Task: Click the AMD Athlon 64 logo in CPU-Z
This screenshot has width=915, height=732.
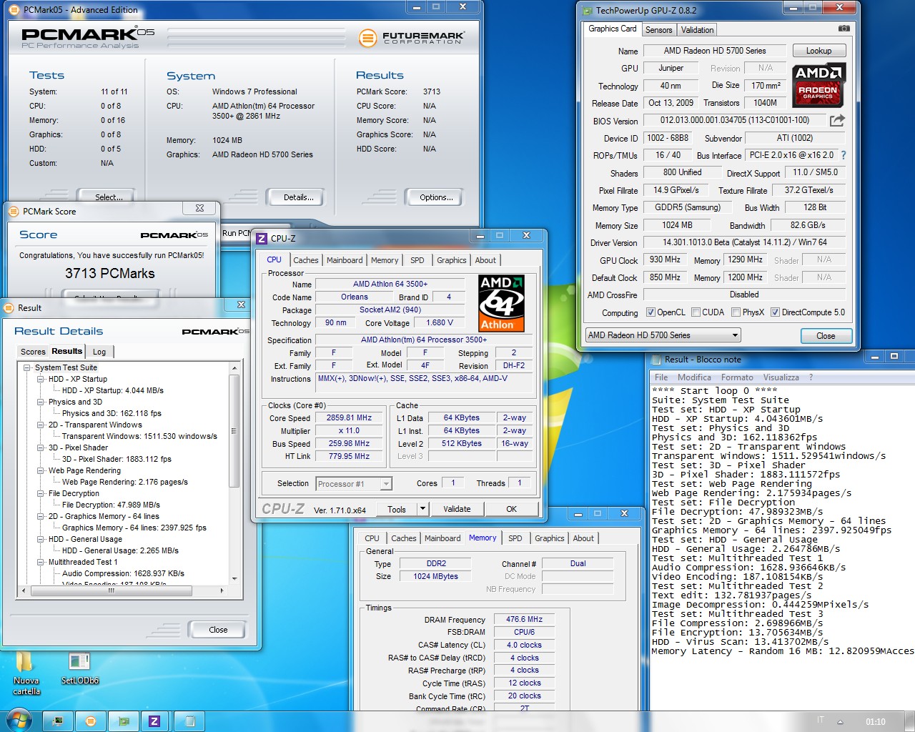Action: 501,304
